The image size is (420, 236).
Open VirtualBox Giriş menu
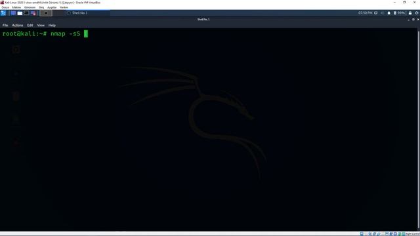click(41, 7)
